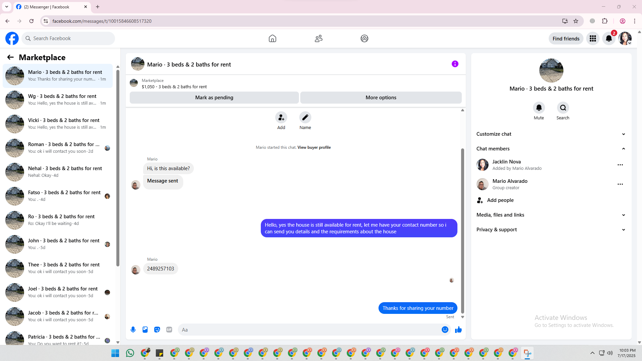This screenshot has width=642, height=361.
Task: Open the Wg 3 beds conversation
Action: coord(58,100)
